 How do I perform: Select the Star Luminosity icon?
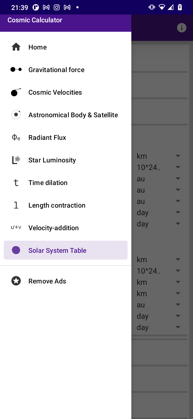(x=16, y=160)
